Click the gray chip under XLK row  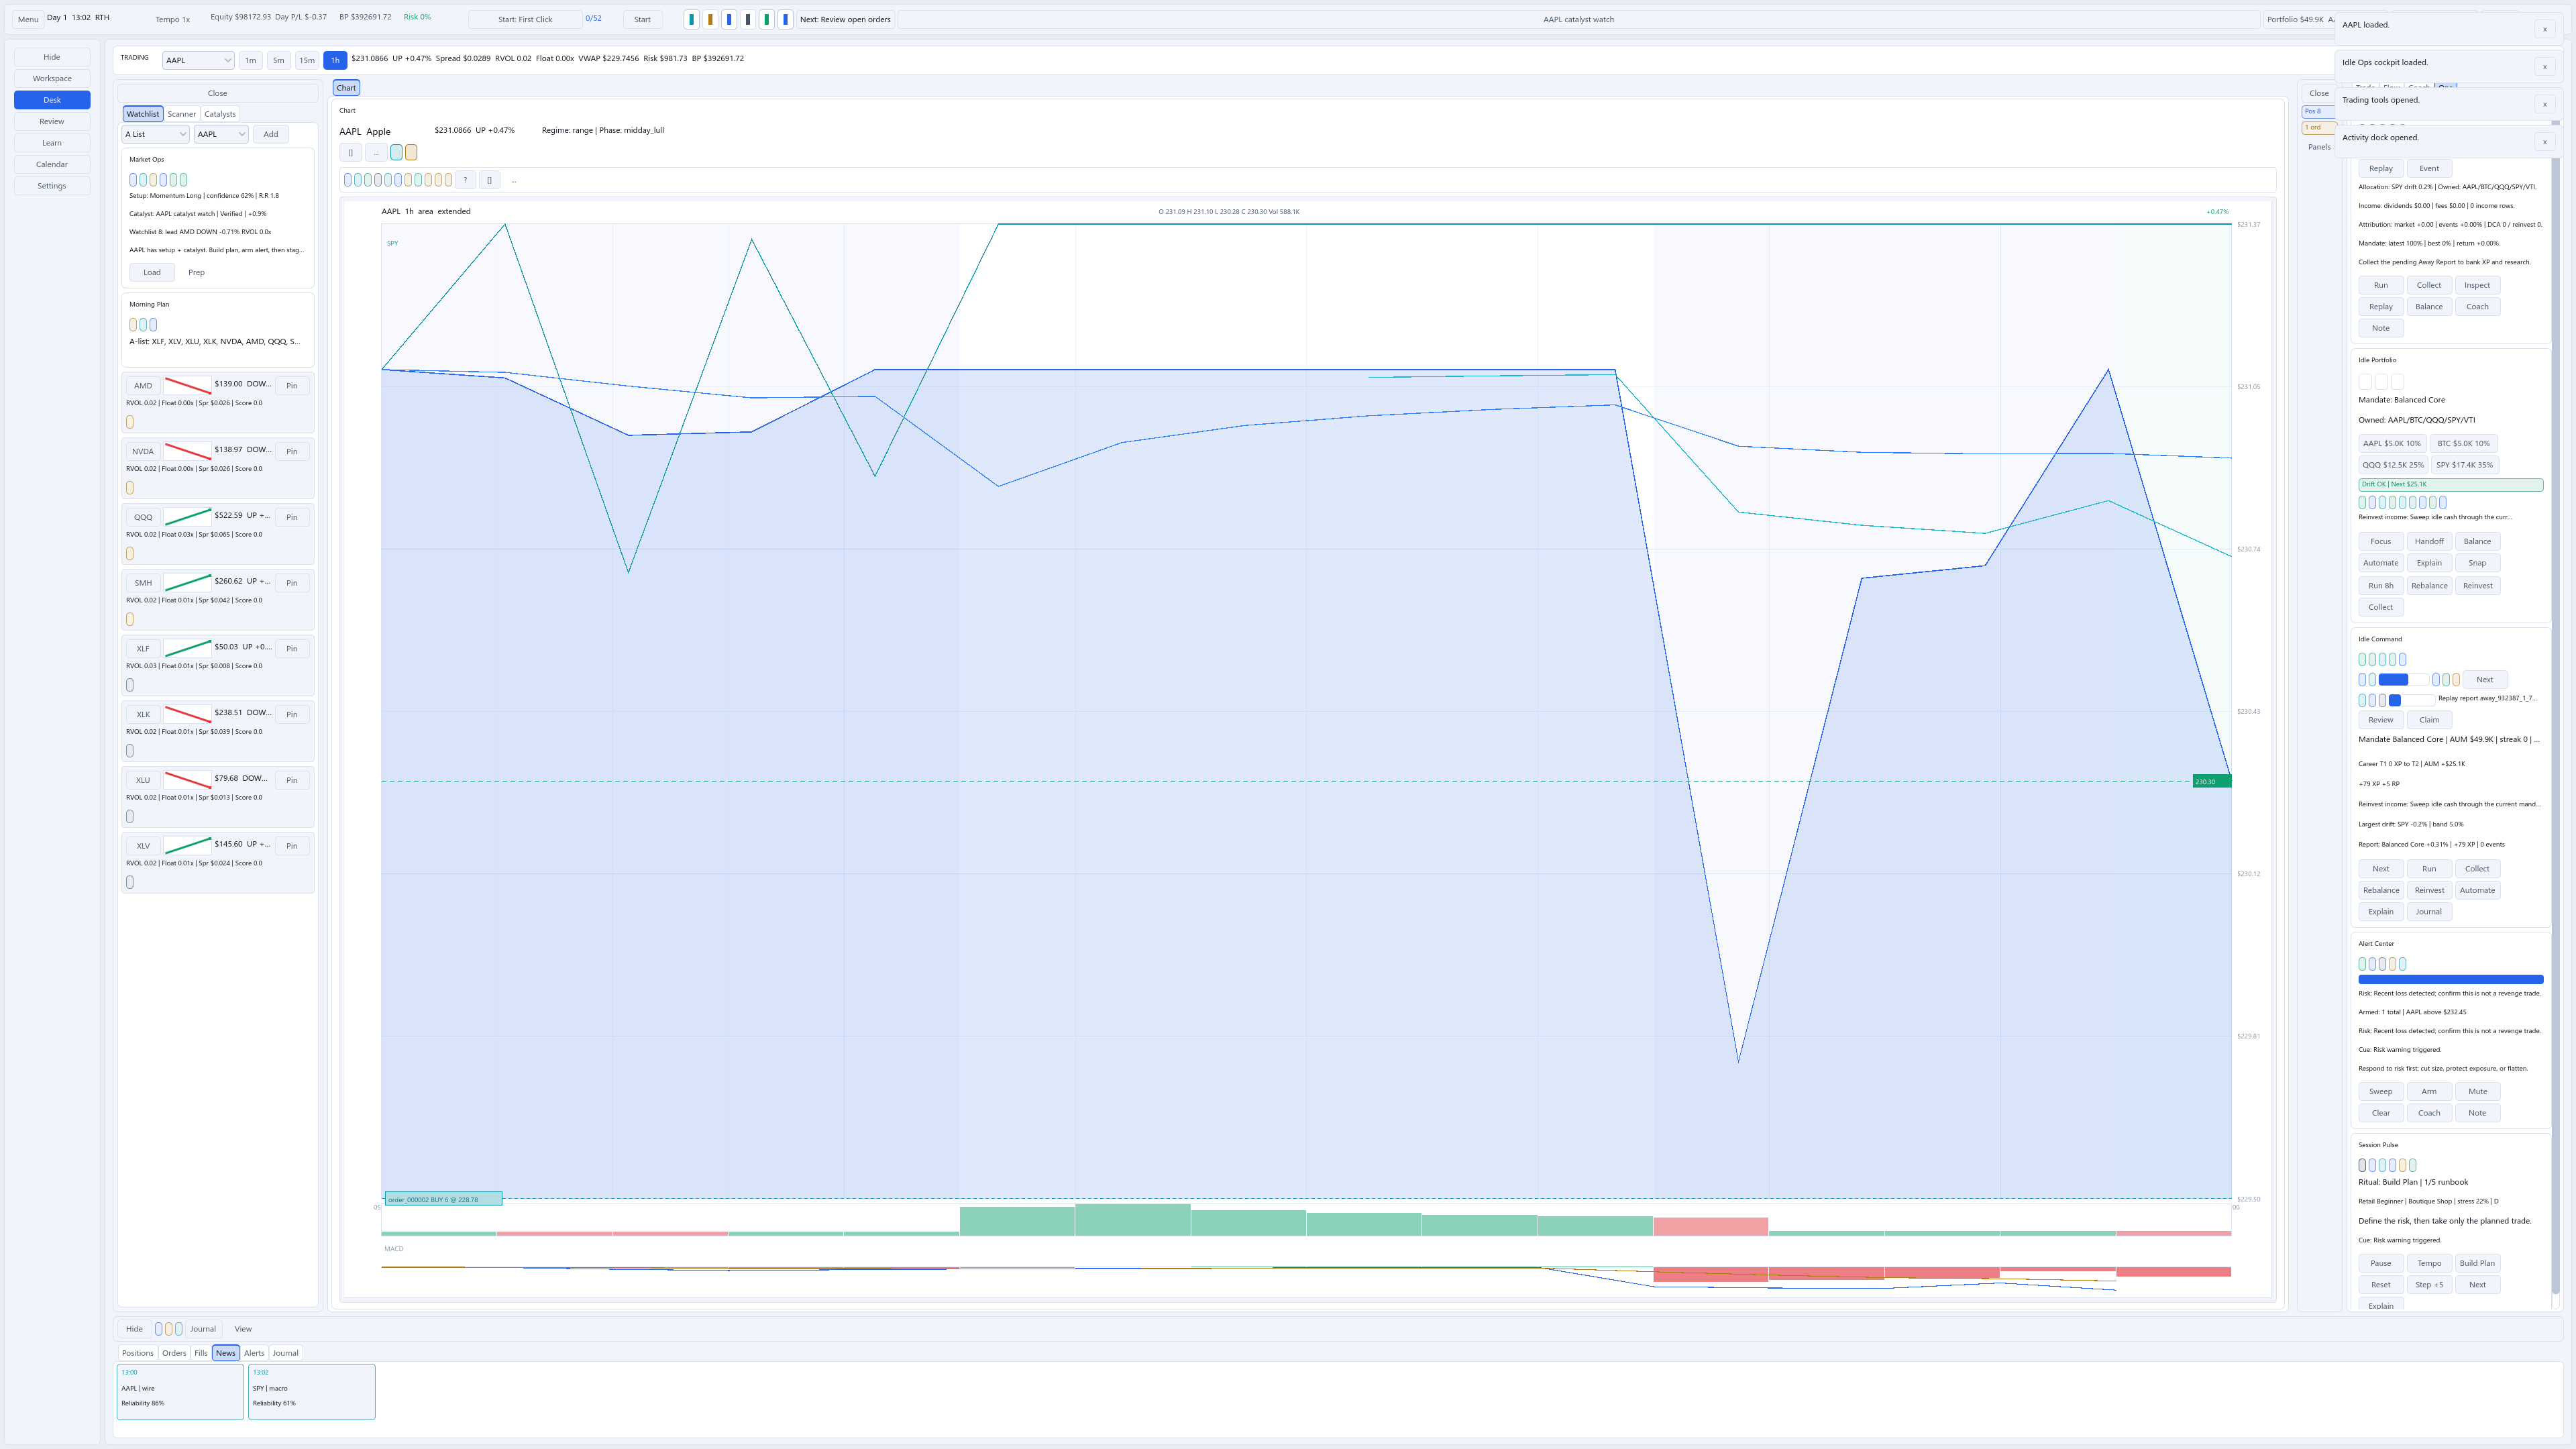[130, 751]
